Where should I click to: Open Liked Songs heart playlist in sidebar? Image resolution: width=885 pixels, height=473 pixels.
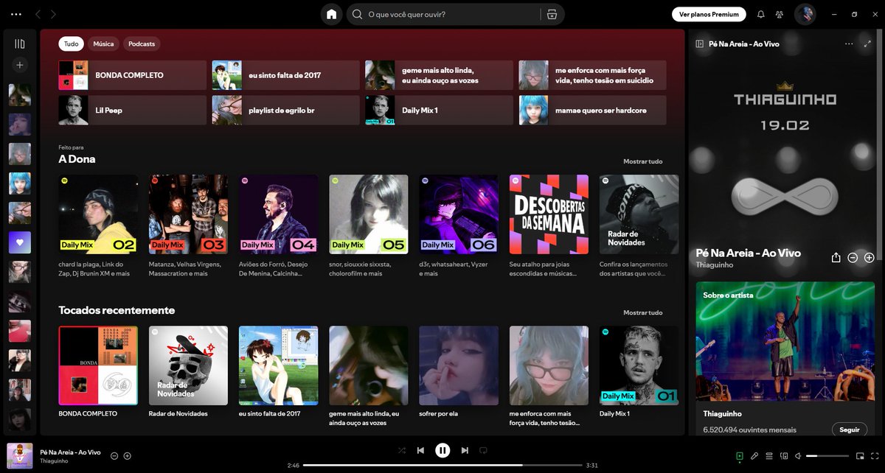[20, 242]
